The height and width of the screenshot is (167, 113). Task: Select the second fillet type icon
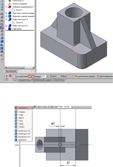pos(33,76)
